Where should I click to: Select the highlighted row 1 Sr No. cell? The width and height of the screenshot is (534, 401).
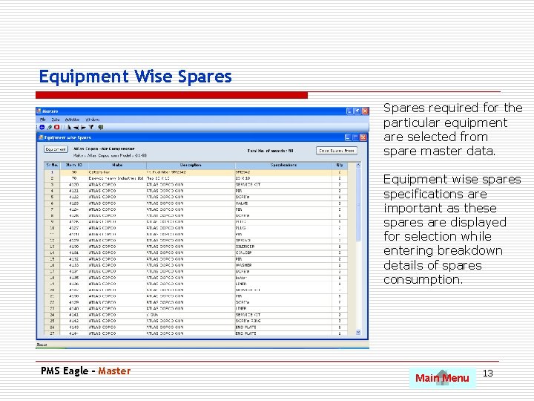pos(52,172)
